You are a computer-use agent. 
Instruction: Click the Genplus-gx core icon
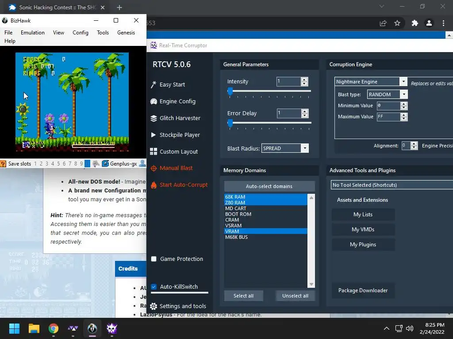tap(105, 163)
